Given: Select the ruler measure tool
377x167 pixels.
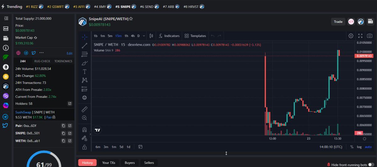Looking at the screenshot, I should point(85,109).
